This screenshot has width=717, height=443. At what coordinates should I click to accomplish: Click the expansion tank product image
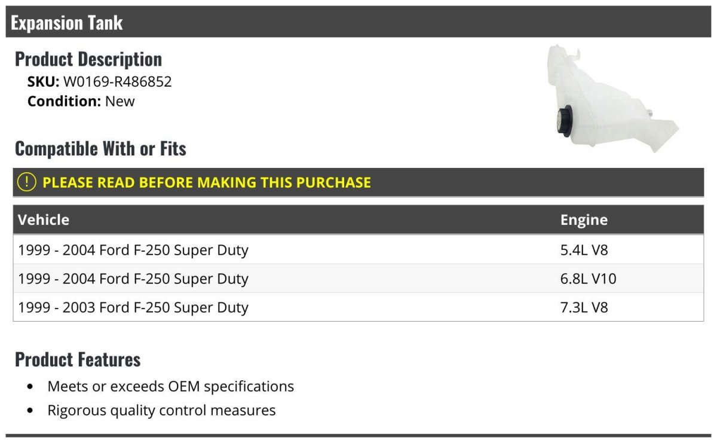click(611, 99)
